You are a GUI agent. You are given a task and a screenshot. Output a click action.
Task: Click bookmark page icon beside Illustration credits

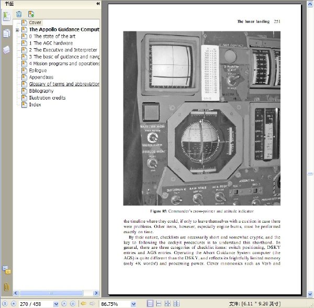tap(24, 98)
